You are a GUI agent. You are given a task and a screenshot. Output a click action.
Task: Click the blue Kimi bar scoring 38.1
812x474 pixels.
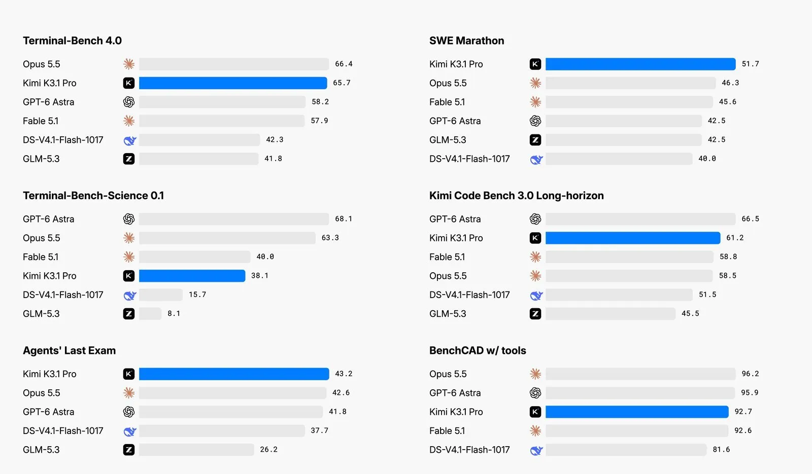(x=192, y=276)
